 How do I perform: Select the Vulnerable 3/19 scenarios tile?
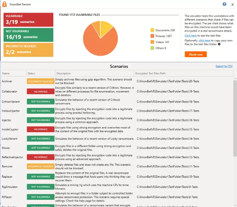pos(28,20)
